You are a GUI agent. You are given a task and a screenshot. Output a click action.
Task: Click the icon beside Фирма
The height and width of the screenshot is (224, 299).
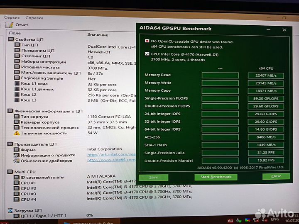(x=17, y=149)
